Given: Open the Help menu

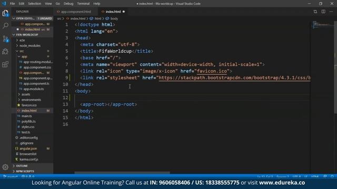Looking at the screenshot, I should click(96, 4).
